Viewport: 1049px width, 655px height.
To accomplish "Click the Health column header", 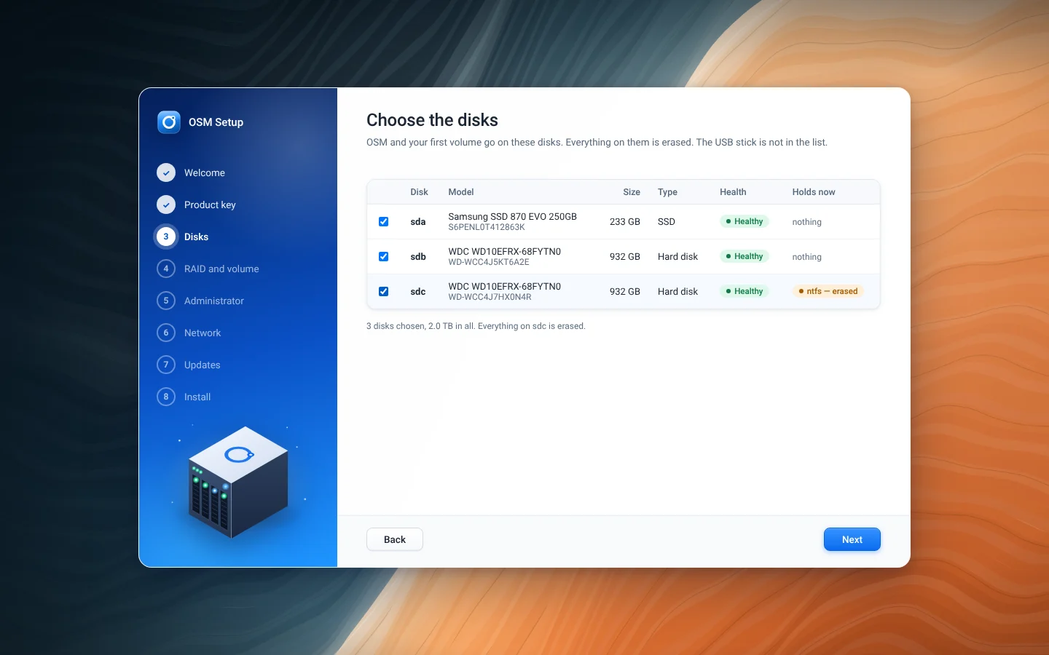I will click(733, 192).
